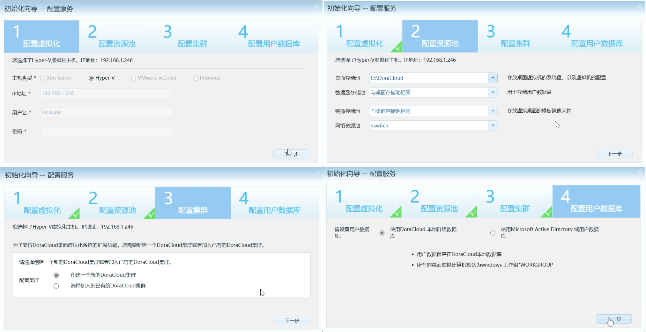Choose Microsoft Active Directory user database
This screenshot has height=332, width=646.
point(493,233)
